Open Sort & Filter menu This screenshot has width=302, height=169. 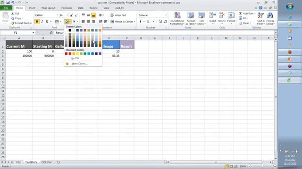click(x=261, y=18)
